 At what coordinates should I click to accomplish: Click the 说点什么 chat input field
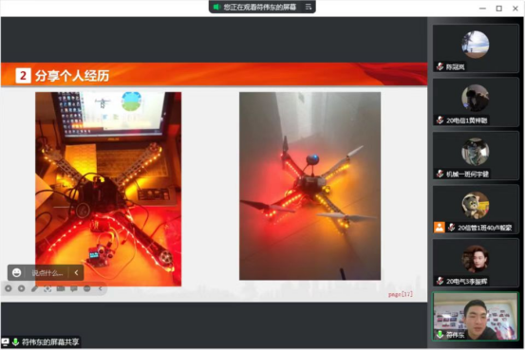coord(47,273)
